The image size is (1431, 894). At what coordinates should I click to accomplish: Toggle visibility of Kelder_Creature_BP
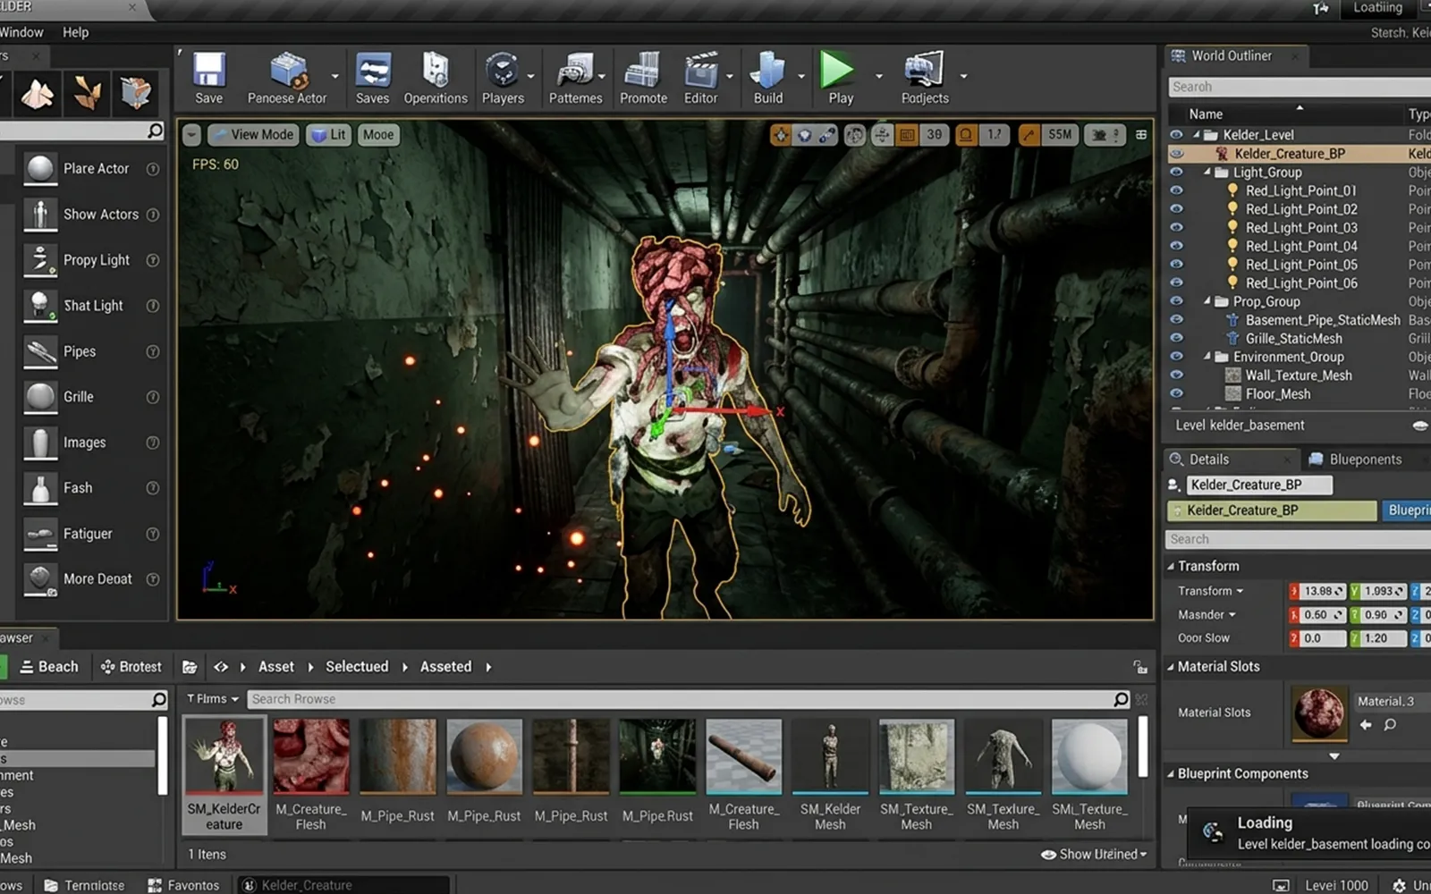(x=1176, y=154)
